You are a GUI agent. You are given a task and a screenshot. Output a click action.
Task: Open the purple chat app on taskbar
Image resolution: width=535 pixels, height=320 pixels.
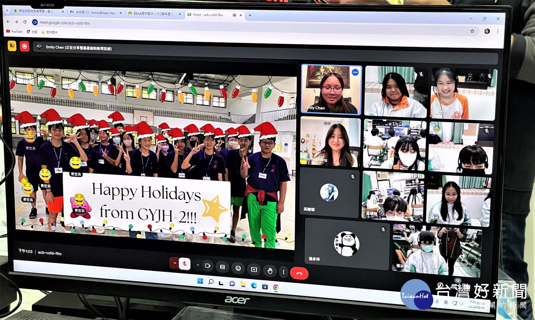(232, 283)
